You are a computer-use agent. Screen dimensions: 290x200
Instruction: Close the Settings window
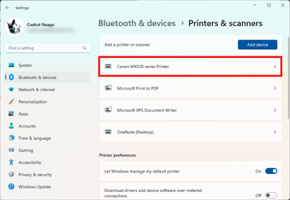(x=282, y=5)
